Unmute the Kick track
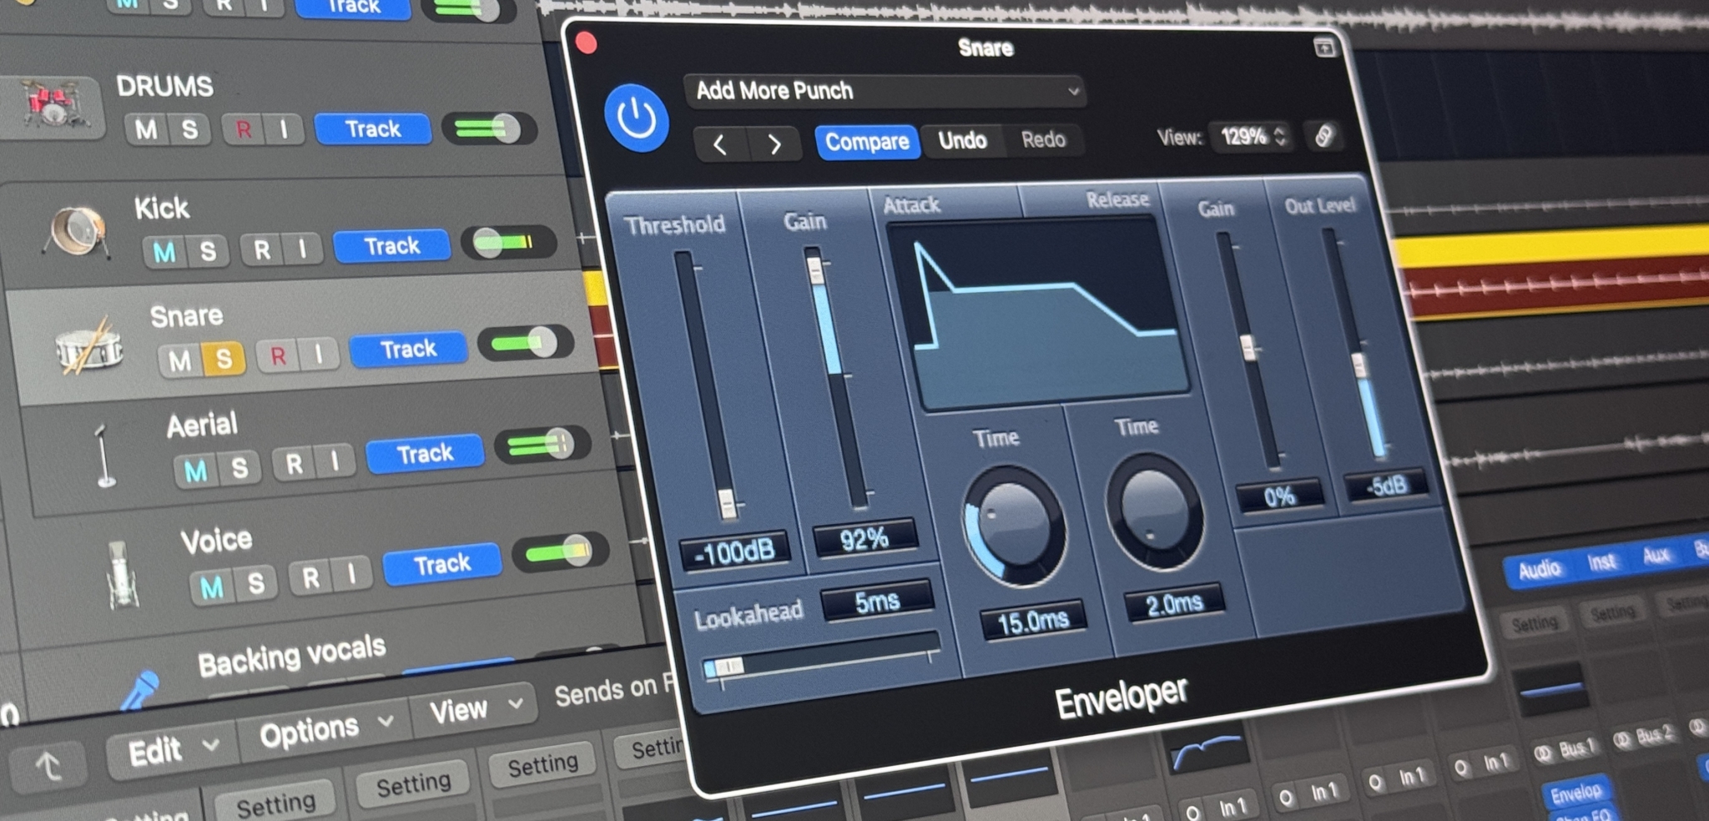 tap(164, 252)
